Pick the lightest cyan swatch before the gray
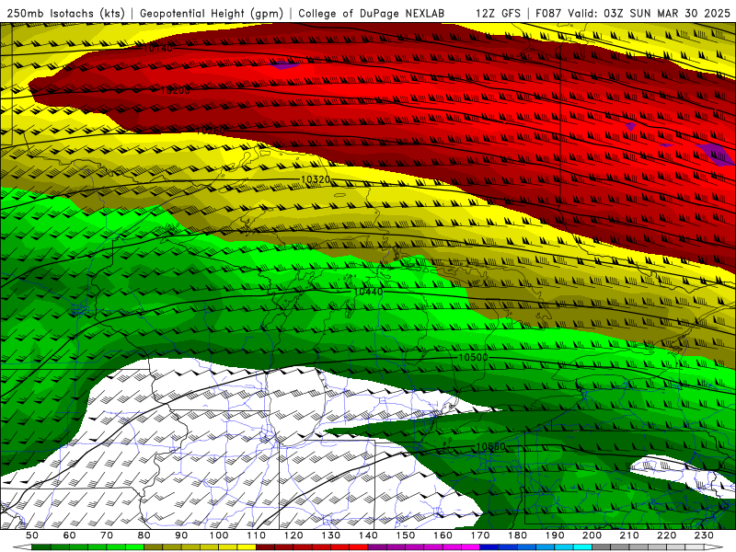736x552 pixels. [582, 547]
